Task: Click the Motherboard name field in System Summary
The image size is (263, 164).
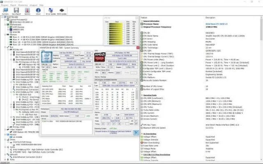Action: click(71, 109)
